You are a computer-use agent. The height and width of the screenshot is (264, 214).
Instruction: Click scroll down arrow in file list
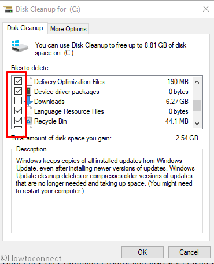click(x=197, y=123)
